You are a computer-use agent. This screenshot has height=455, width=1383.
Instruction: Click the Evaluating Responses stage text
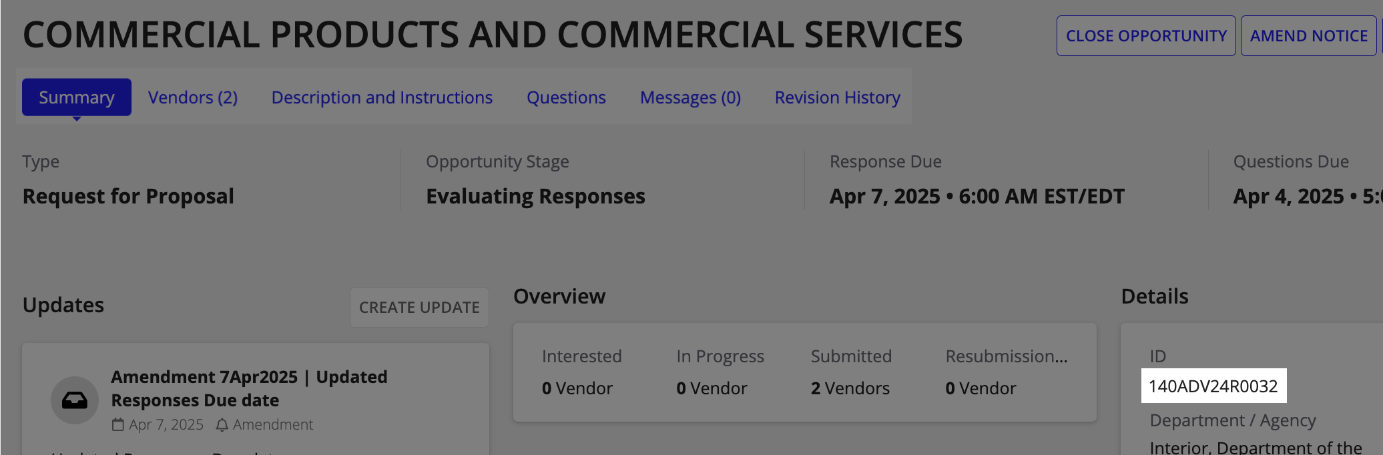(535, 196)
